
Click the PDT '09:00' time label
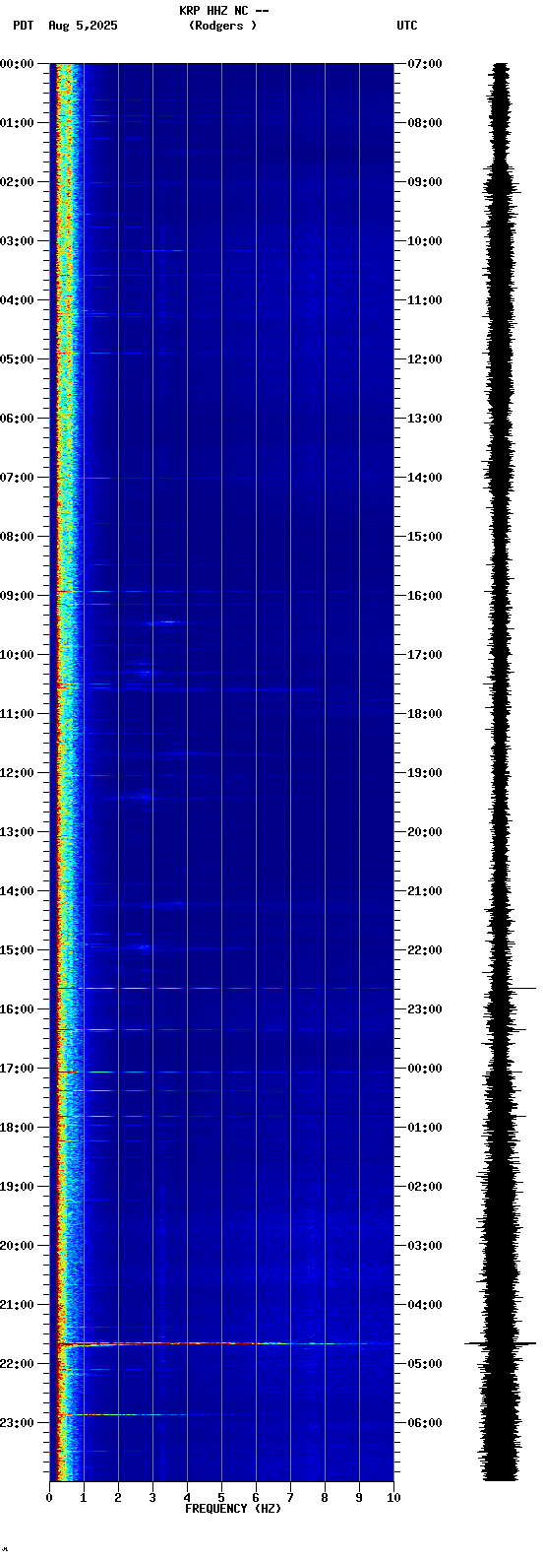click(18, 596)
